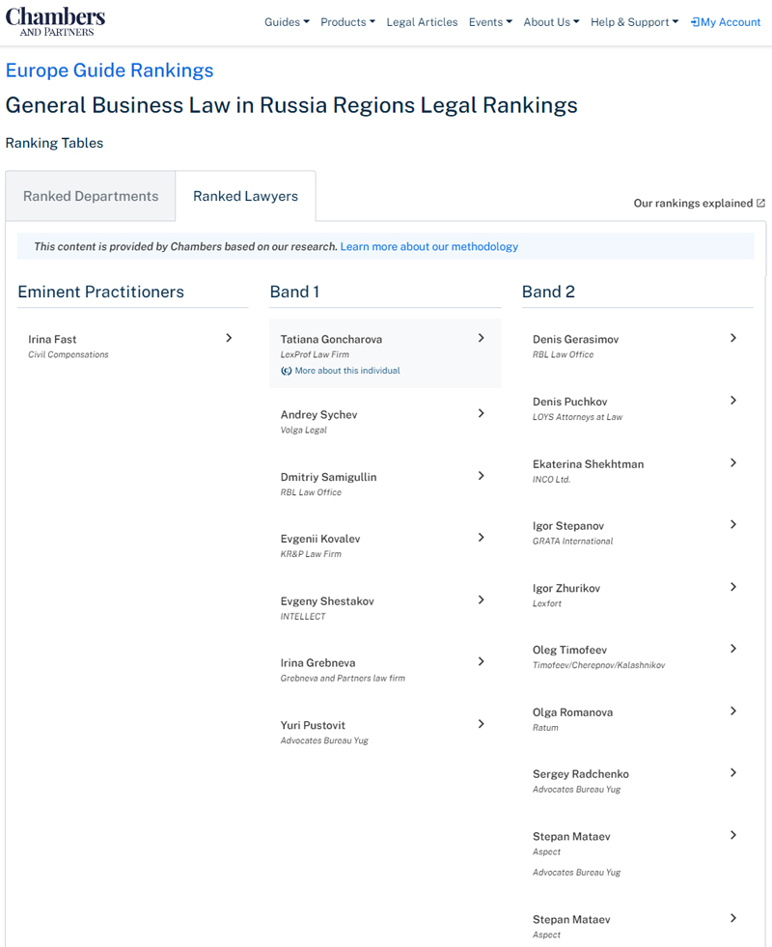Select the name Yuri Pustovit
This screenshot has height=947, width=772.
(x=313, y=725)
